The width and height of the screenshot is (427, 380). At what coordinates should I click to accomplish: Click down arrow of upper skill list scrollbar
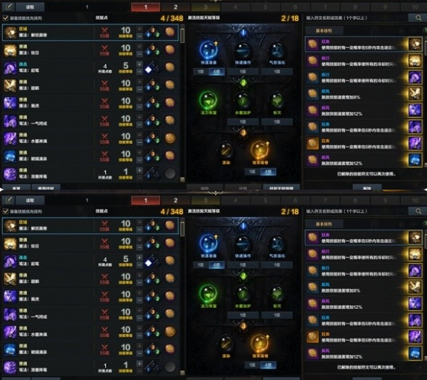[x=183, y=179]
